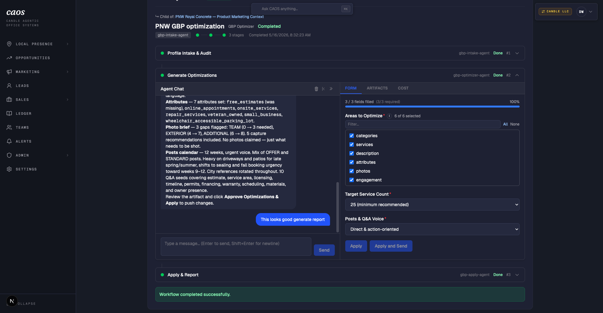This screenshot has width=603, height=313.
Task: Click the Marketing megaphone icon
Action: [x=9, y=72]
